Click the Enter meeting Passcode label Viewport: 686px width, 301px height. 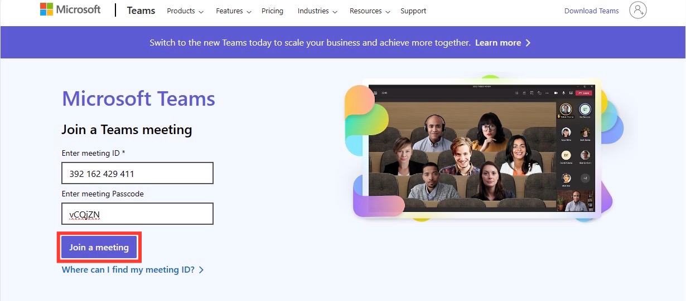(103, 194)
